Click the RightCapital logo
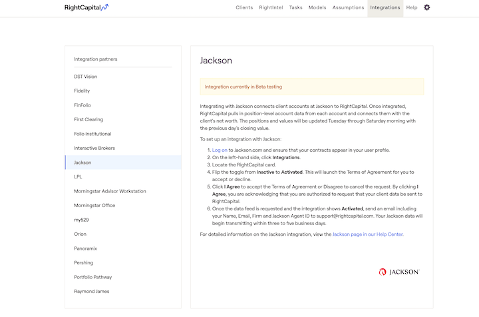The image size is (479, 317). tap(86, 7)
